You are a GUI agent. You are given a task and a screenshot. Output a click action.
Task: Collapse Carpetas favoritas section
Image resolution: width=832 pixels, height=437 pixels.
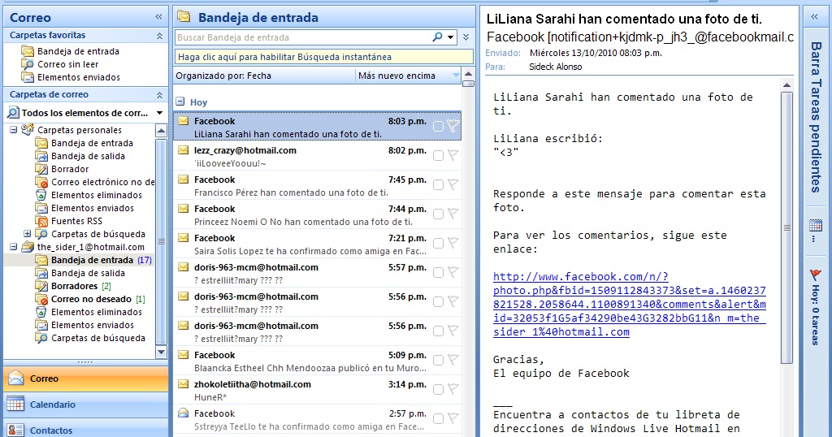159,36
